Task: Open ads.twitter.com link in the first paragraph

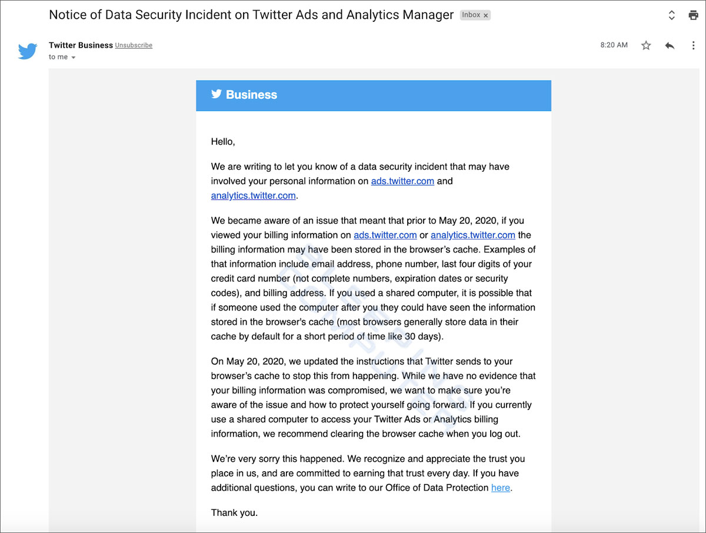Action: 402,181
